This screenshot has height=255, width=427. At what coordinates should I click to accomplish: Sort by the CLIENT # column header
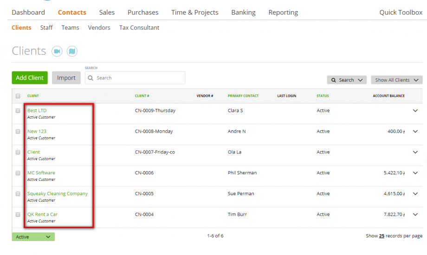[142, 96]
